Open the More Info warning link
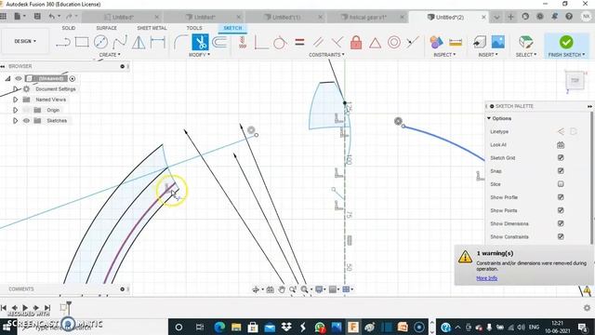 (486, 278)
